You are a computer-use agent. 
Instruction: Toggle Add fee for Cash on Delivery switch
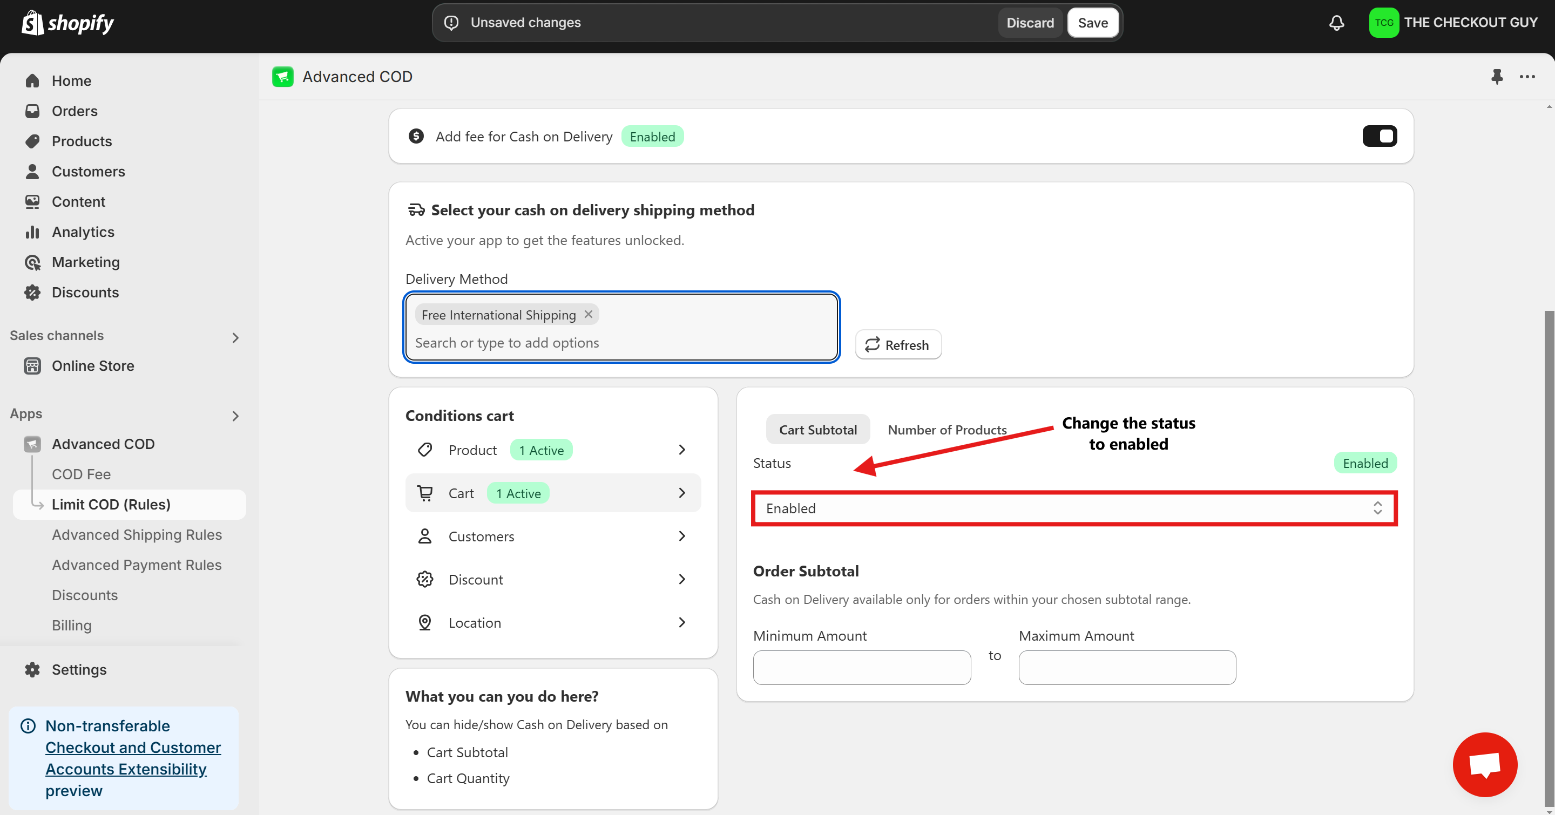1380,137
